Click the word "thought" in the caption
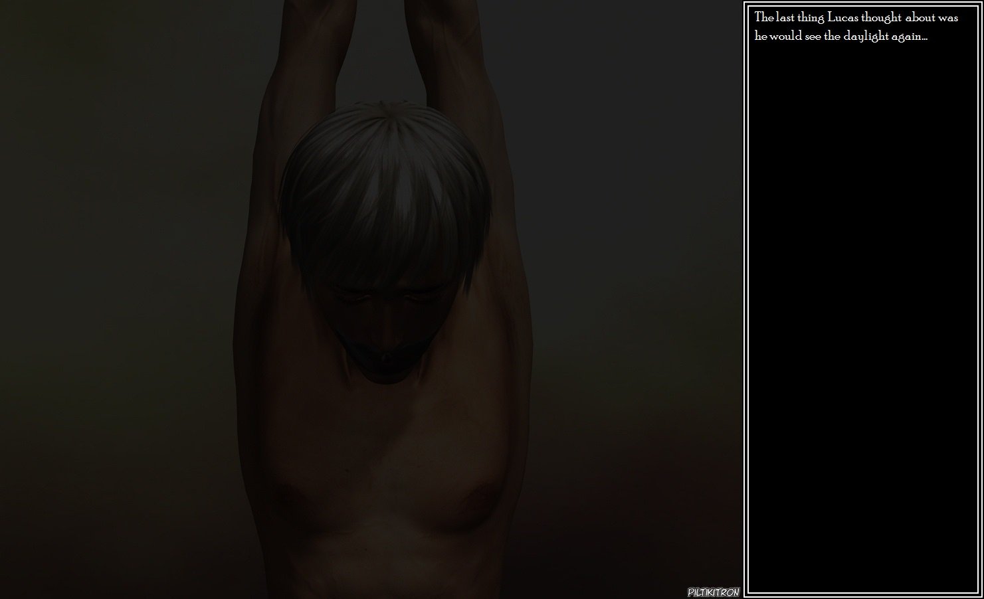The height and width of the screenshot is (599, 984). 881,18
